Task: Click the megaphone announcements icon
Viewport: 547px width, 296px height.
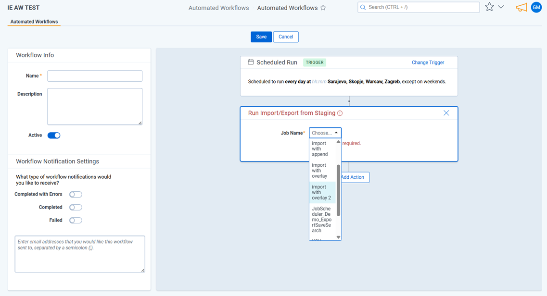Action: point(521,8)
